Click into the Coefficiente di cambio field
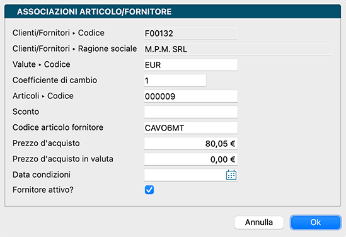Screen dimensions: 346x237 [175, 80]
